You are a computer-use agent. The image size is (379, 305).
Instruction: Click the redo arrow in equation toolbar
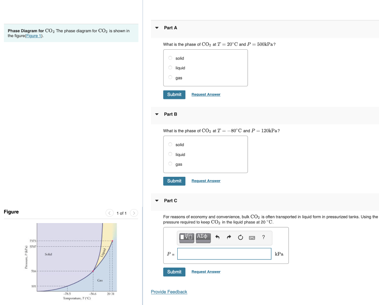[228, 237]
